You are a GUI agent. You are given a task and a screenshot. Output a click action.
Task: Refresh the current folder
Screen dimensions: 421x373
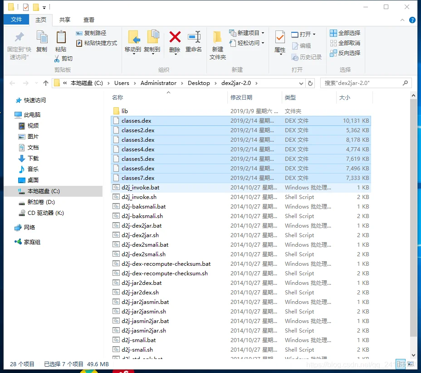tap(310, 83)
